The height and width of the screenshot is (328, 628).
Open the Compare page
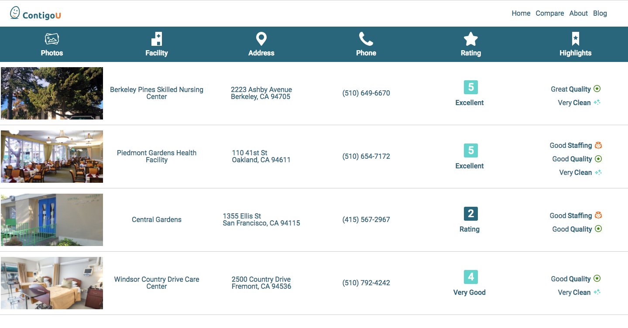(550, 14)
